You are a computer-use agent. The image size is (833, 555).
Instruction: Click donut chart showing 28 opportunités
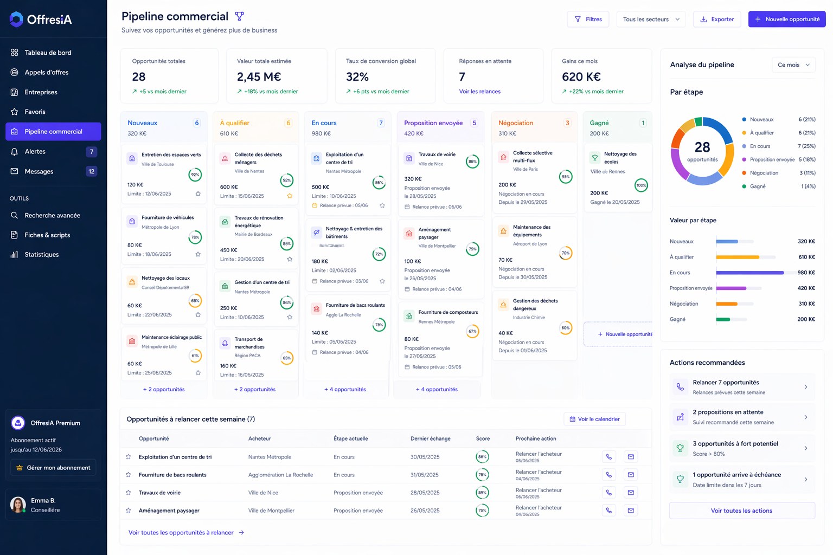click(x=702, y=151)
